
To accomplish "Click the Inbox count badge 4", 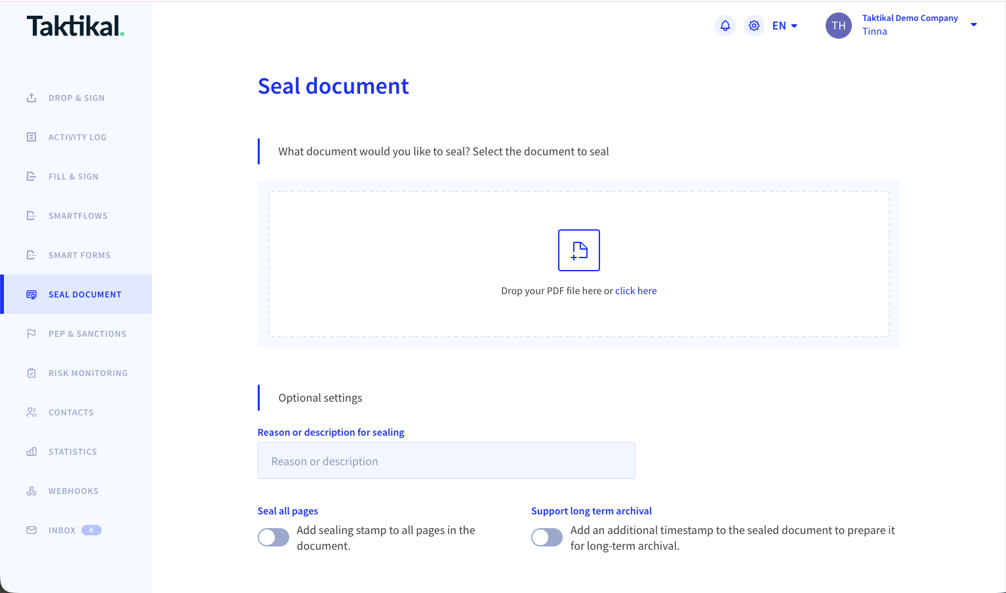I will 91,530.
